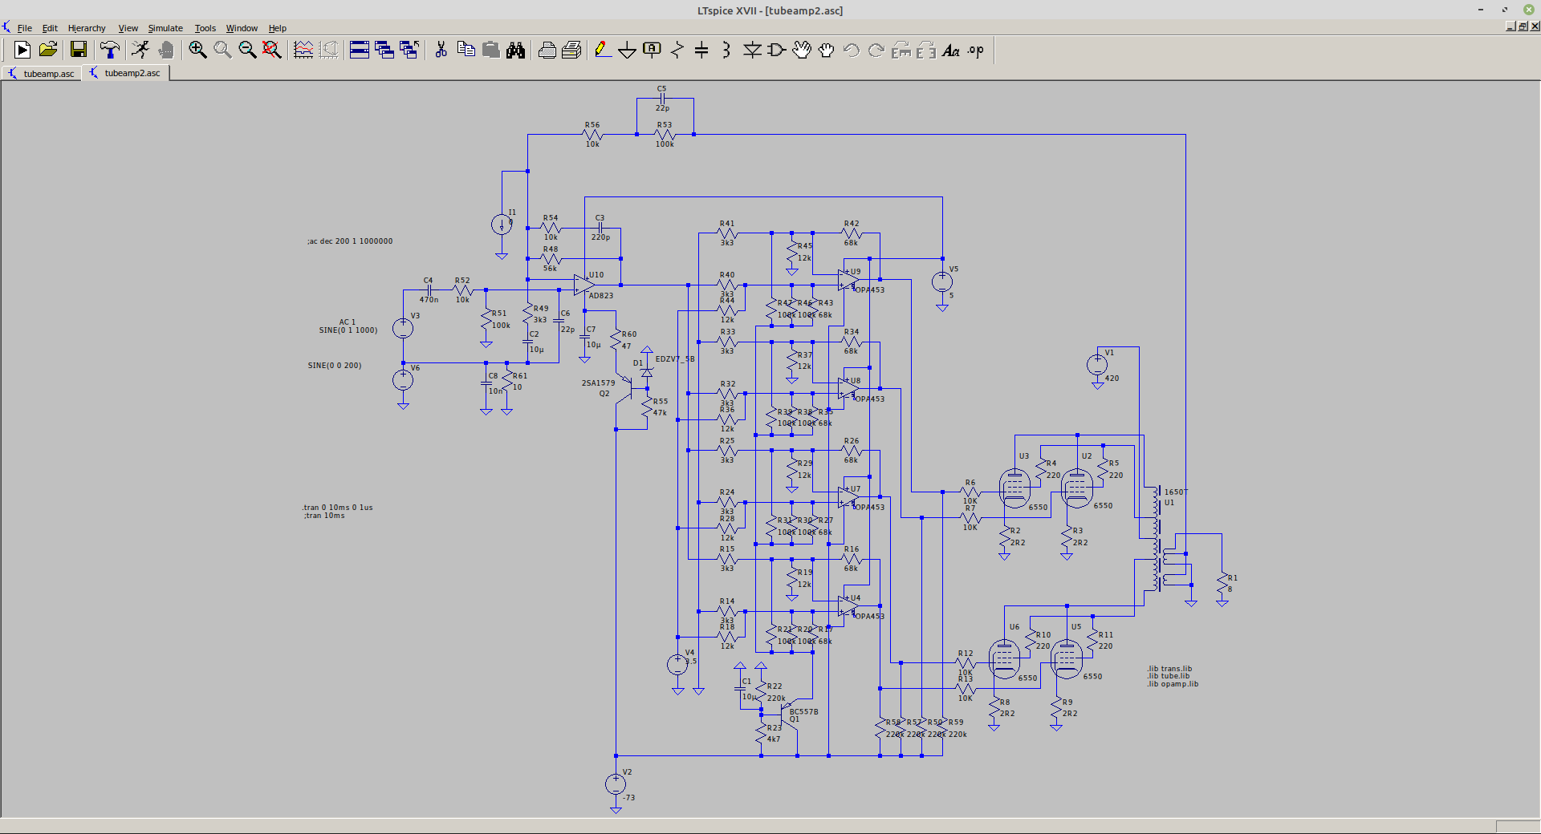
Task: Save the schematic with floppy icon
Action: [79, 51]
